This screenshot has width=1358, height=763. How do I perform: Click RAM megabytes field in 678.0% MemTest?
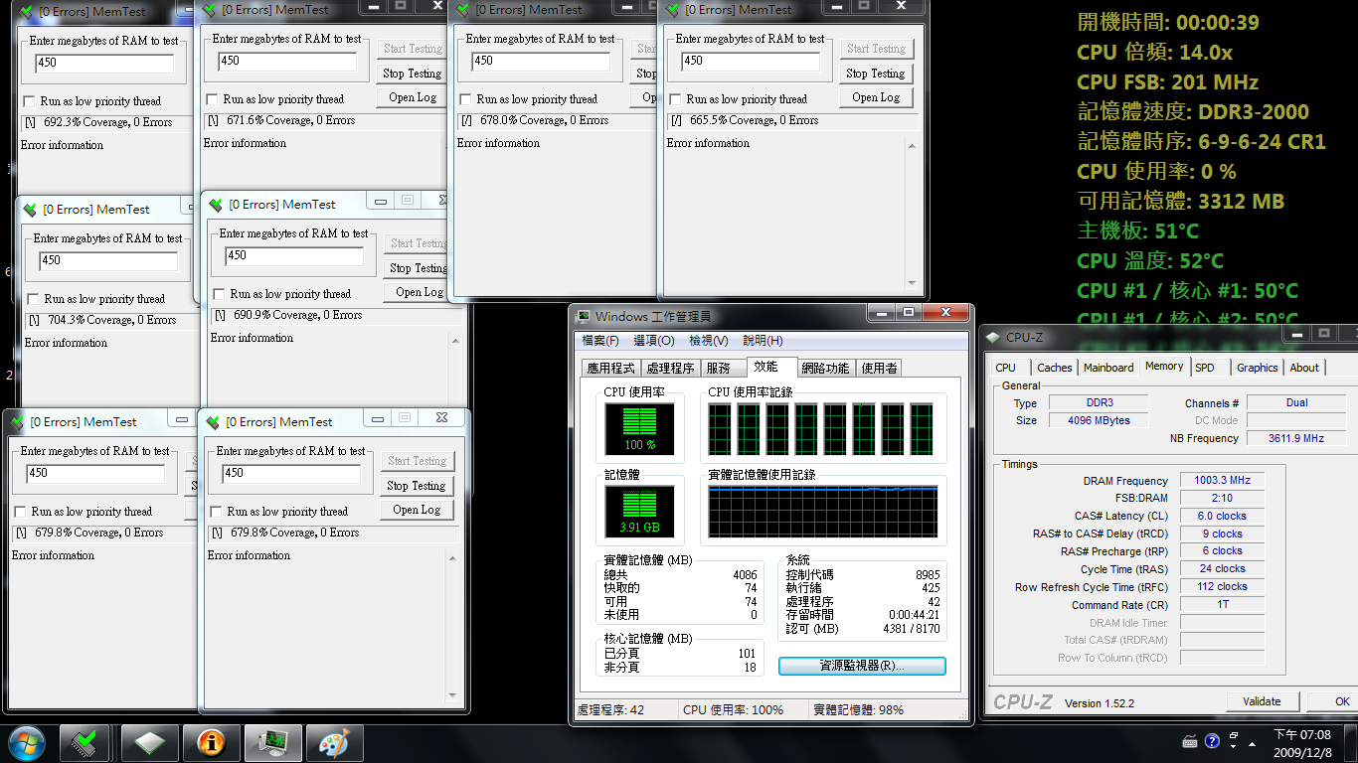541,61
